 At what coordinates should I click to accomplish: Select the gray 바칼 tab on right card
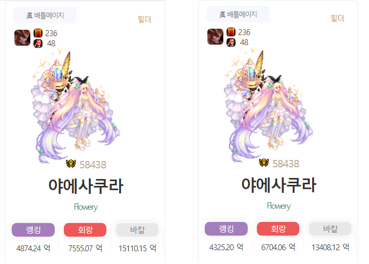coord(330,229)
